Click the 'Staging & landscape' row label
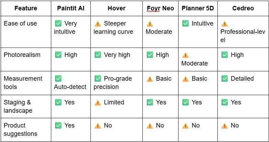 18,106
